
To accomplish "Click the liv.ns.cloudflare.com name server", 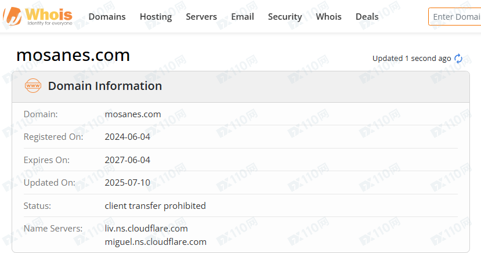I will pyautogui.click(x=146, y=228).
